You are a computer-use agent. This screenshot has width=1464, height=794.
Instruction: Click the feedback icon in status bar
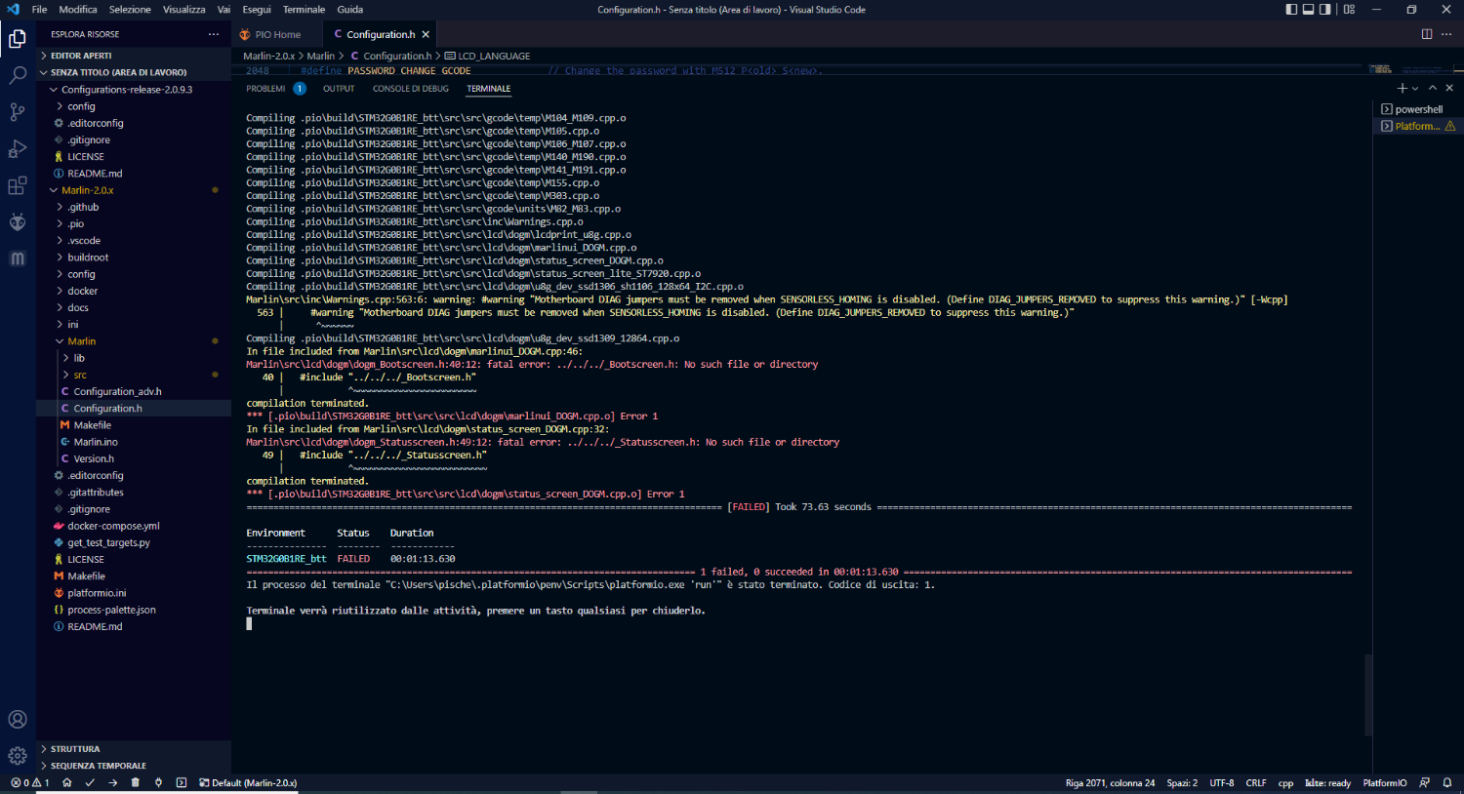(1424, 783)
